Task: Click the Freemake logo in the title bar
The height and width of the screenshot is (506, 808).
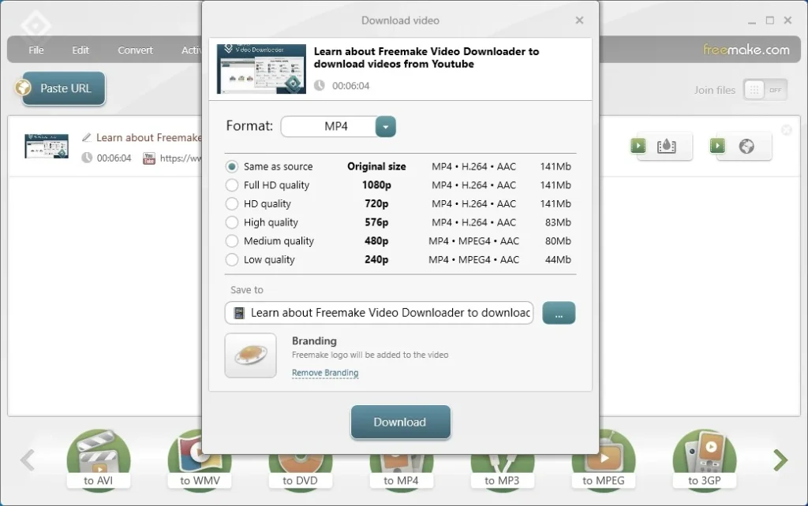Action: [x=36, y=24]
